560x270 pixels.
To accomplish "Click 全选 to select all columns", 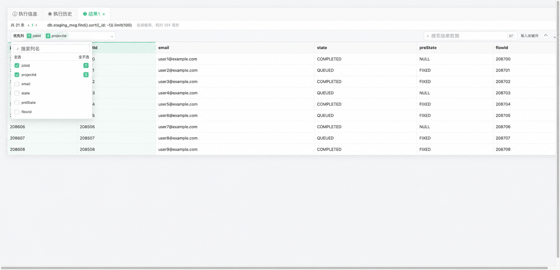I will (x=18, y=57).
